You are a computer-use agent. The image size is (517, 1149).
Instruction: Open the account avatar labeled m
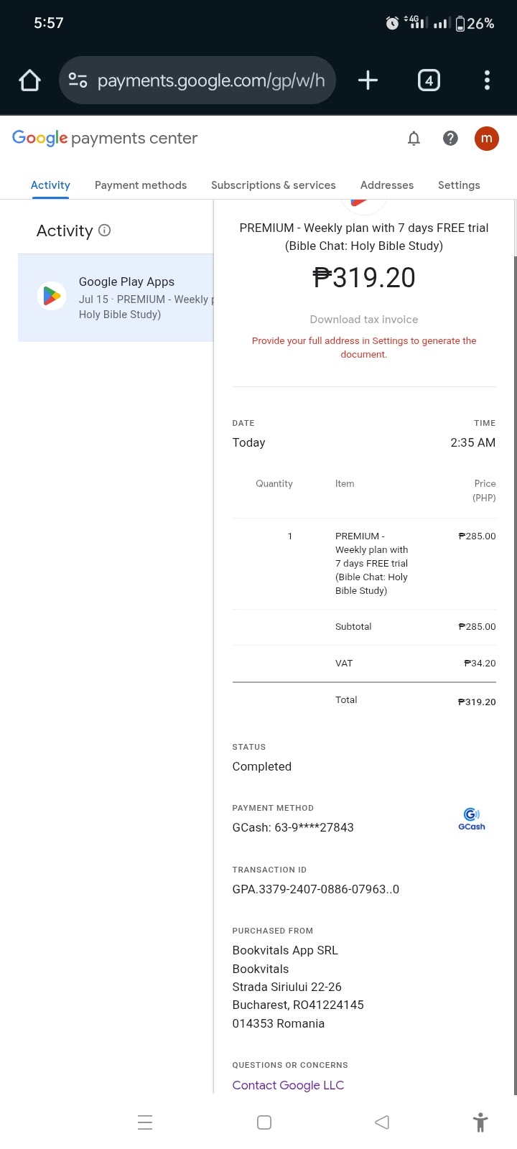487,138
